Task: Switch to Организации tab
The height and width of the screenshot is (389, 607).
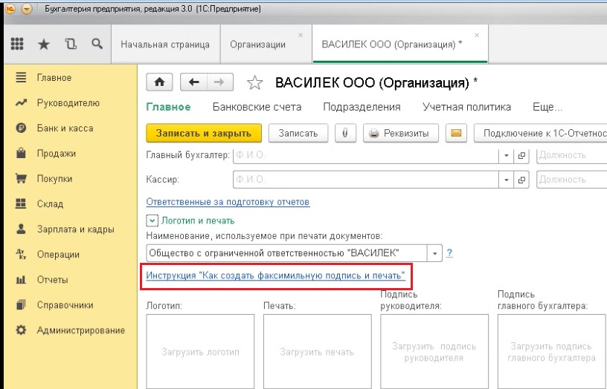Action: coord(258,45)
